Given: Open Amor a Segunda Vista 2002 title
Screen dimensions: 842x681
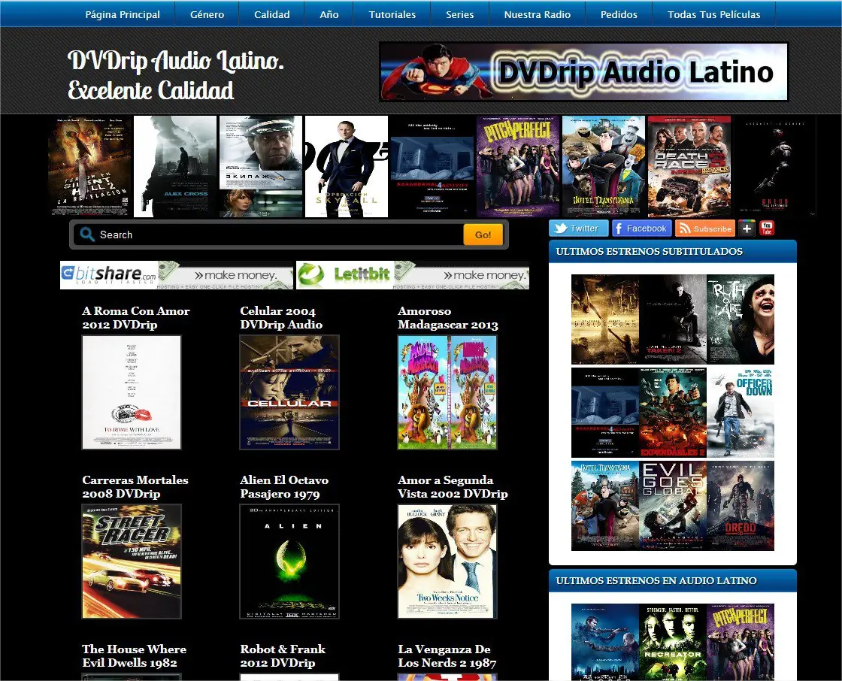Looking at the screenshot, I should [x=453, y=486].
